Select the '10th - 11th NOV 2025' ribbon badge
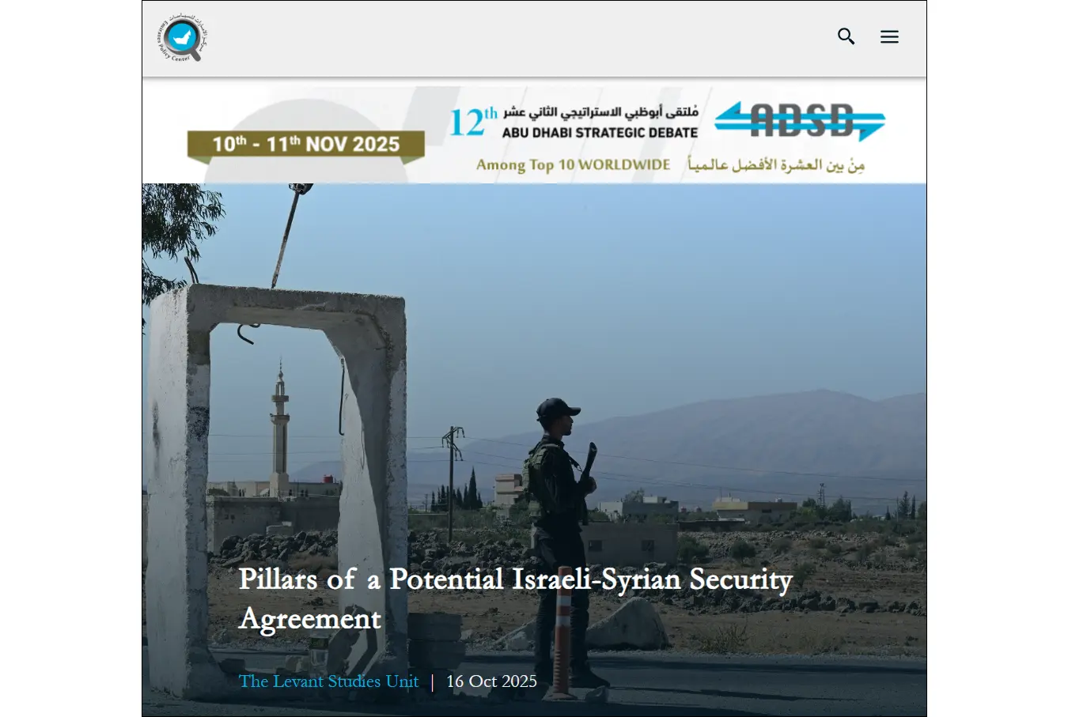The height and width of the screenshot is (717, 1068). tap(306, 145)
